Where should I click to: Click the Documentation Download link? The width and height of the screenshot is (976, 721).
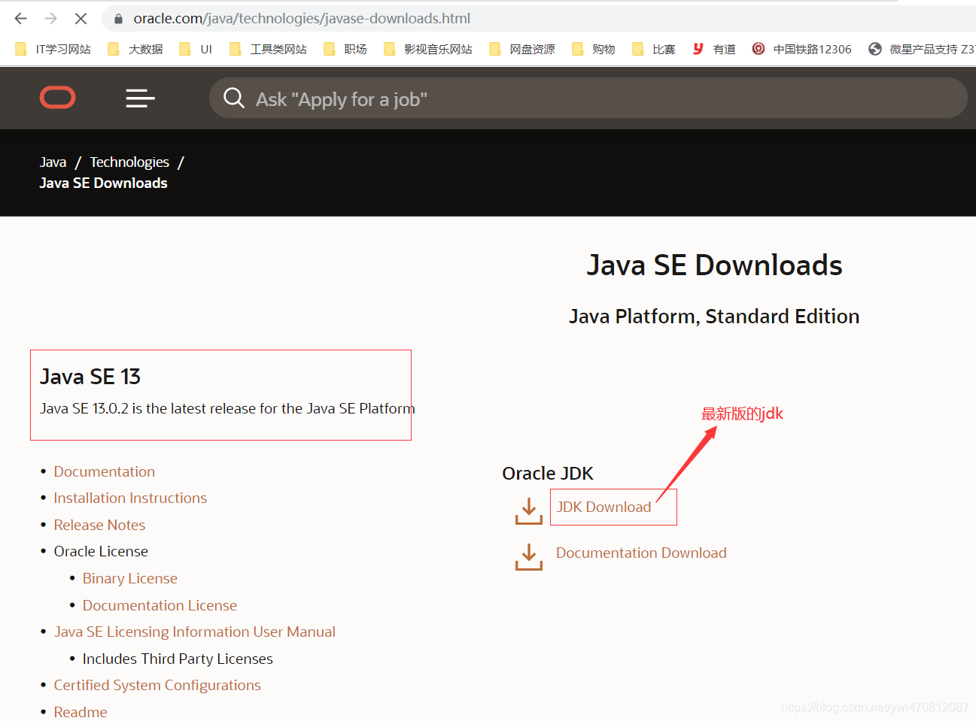[641, 553]
